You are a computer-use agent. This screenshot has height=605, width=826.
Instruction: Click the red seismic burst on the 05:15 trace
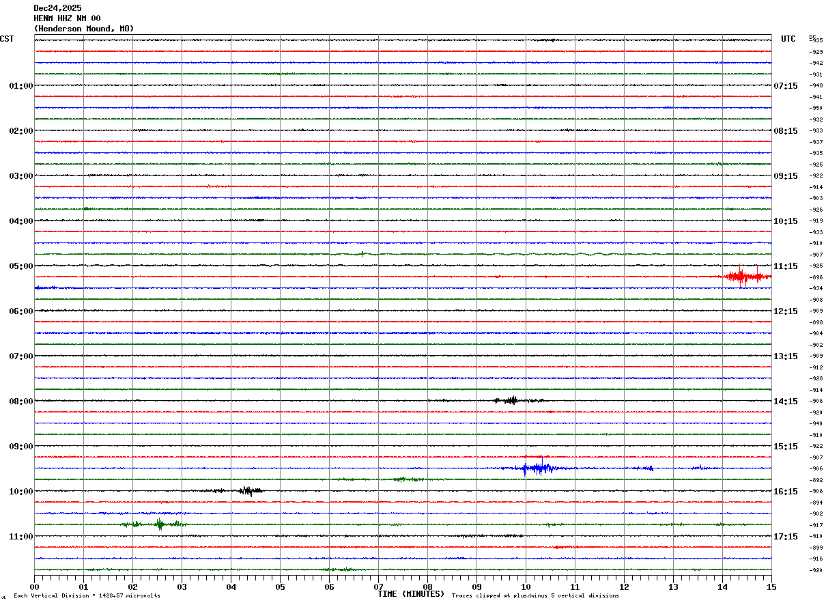744,277
